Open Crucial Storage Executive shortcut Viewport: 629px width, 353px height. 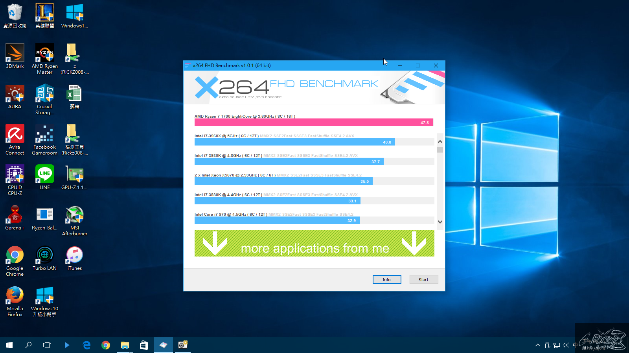click(45, 99)
